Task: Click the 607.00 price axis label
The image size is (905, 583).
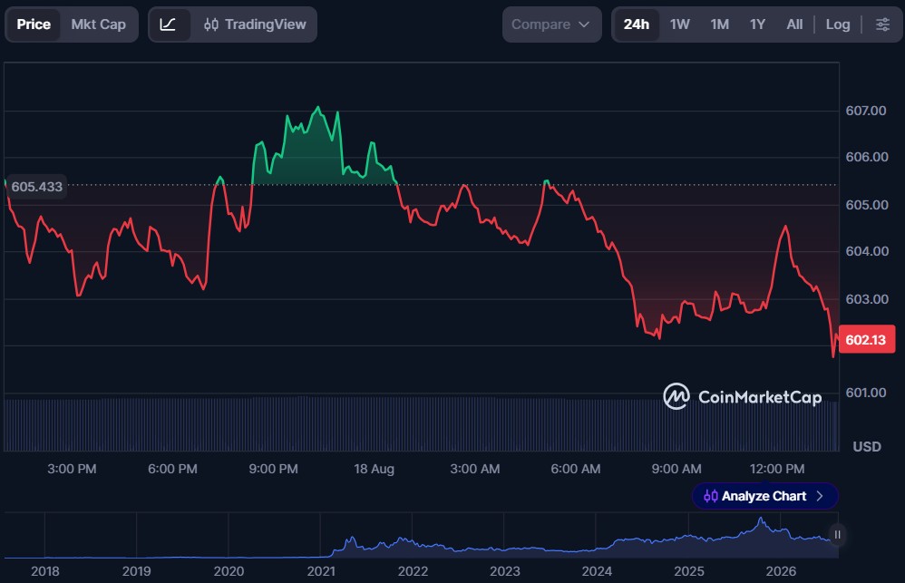Action: tap(866, 111)
